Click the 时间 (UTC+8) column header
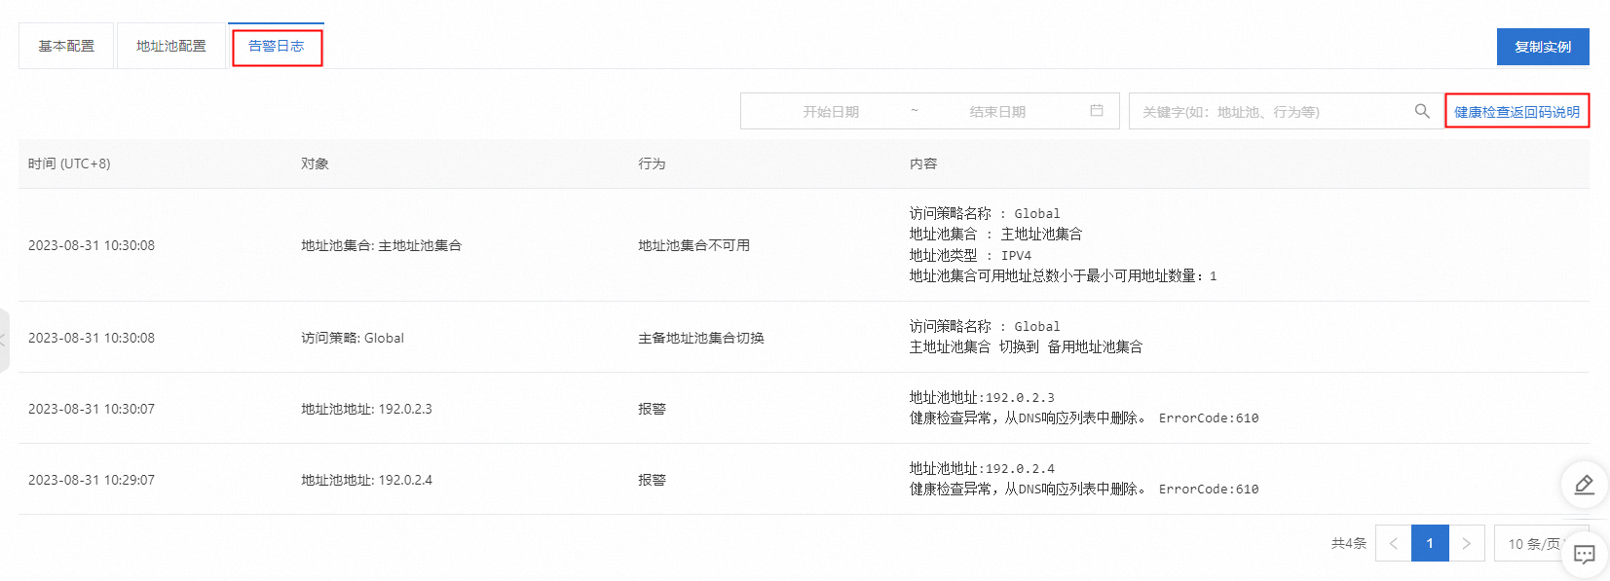This screenshot has height=581, width=1610. click(x=69, y=163)
